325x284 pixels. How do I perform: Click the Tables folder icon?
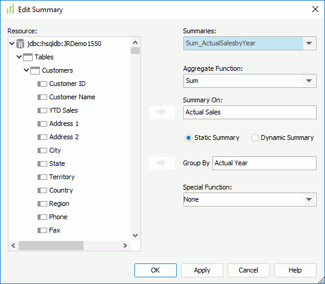click(28, 57)
